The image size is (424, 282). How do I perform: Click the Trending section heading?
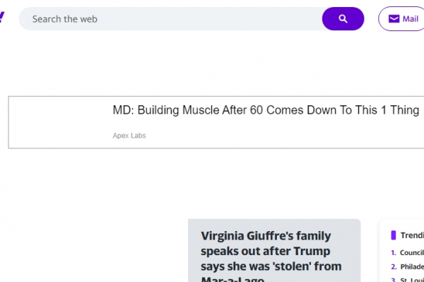[x=412, y=235]
